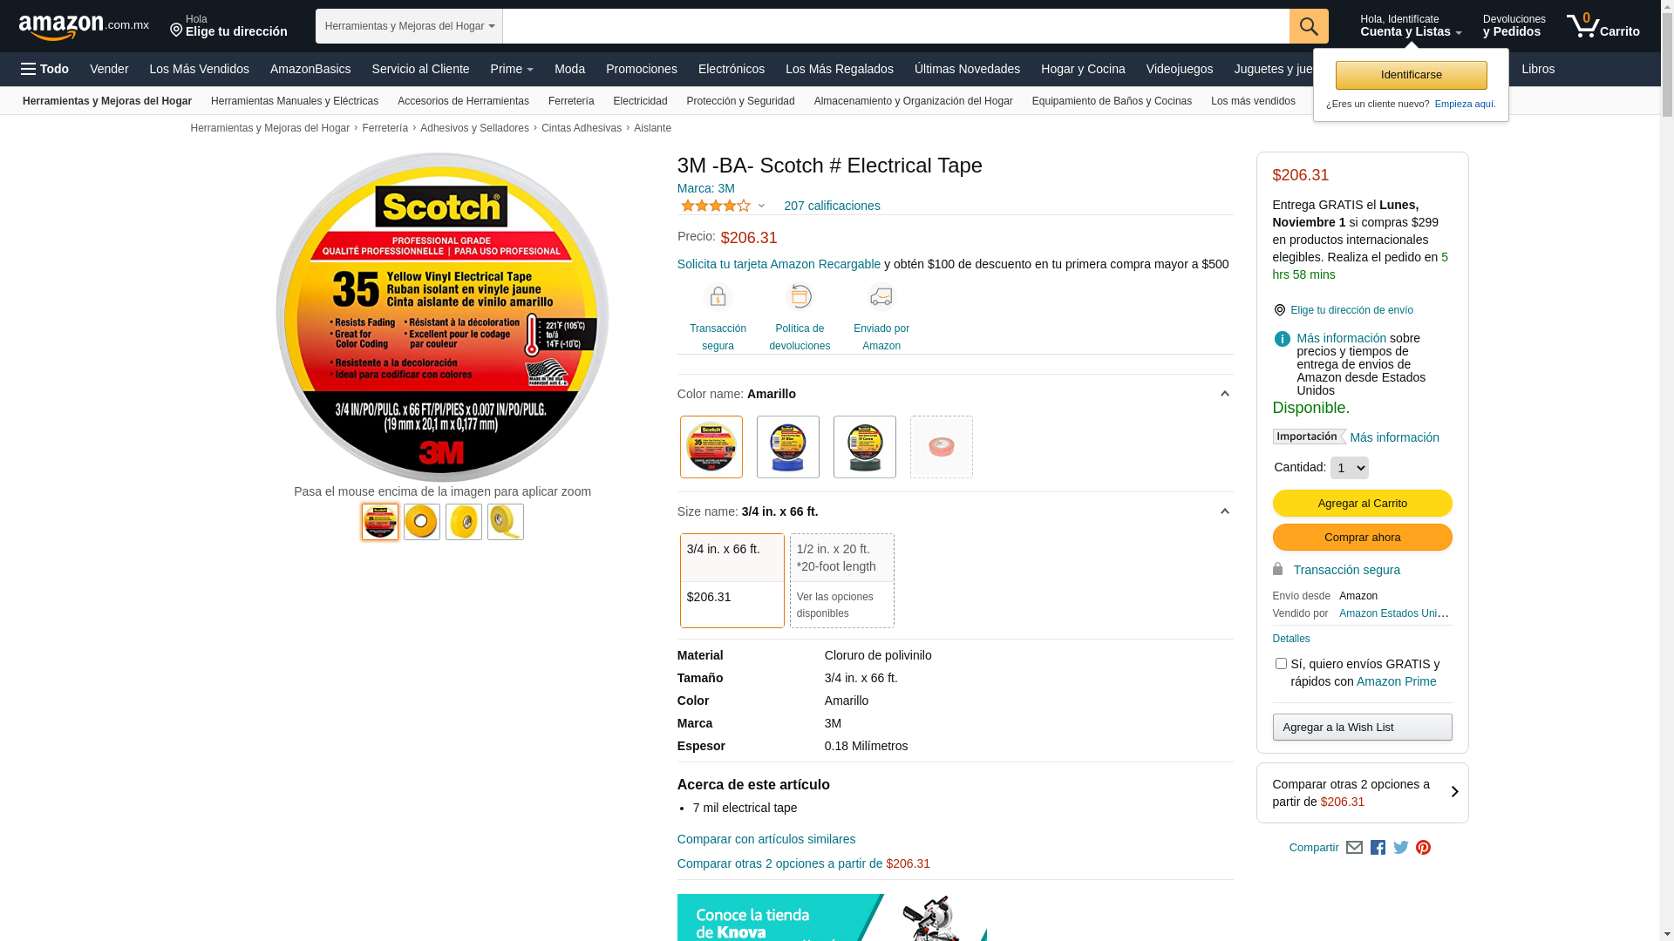Click the Agregar al Carrito button
The image size is (1674, 941).
point(1362,504)
